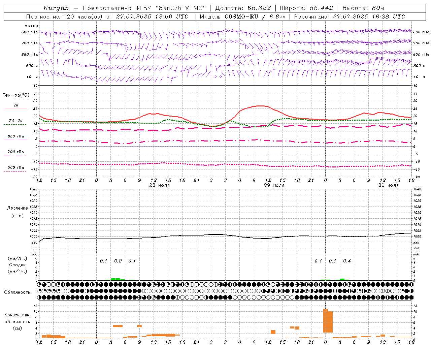This screenshot has height=345, width=431.
Task: Select the 0.8 precipitation value
Action: [118, 261]
